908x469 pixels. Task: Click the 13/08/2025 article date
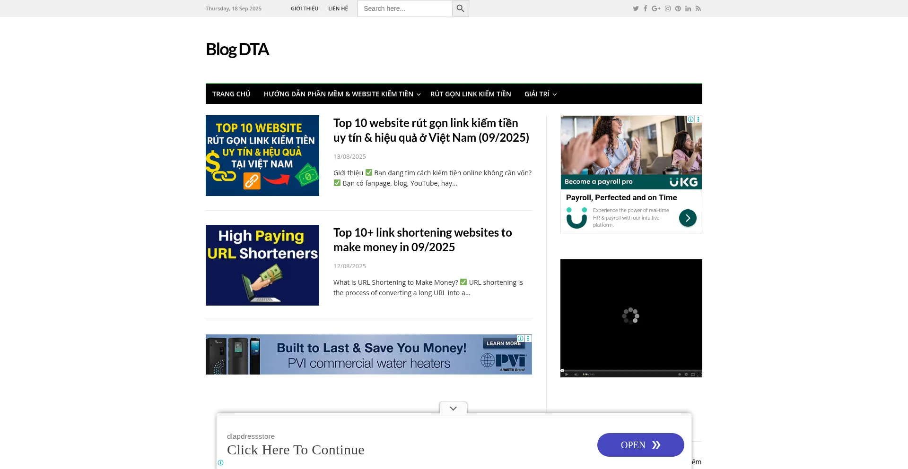349,156
